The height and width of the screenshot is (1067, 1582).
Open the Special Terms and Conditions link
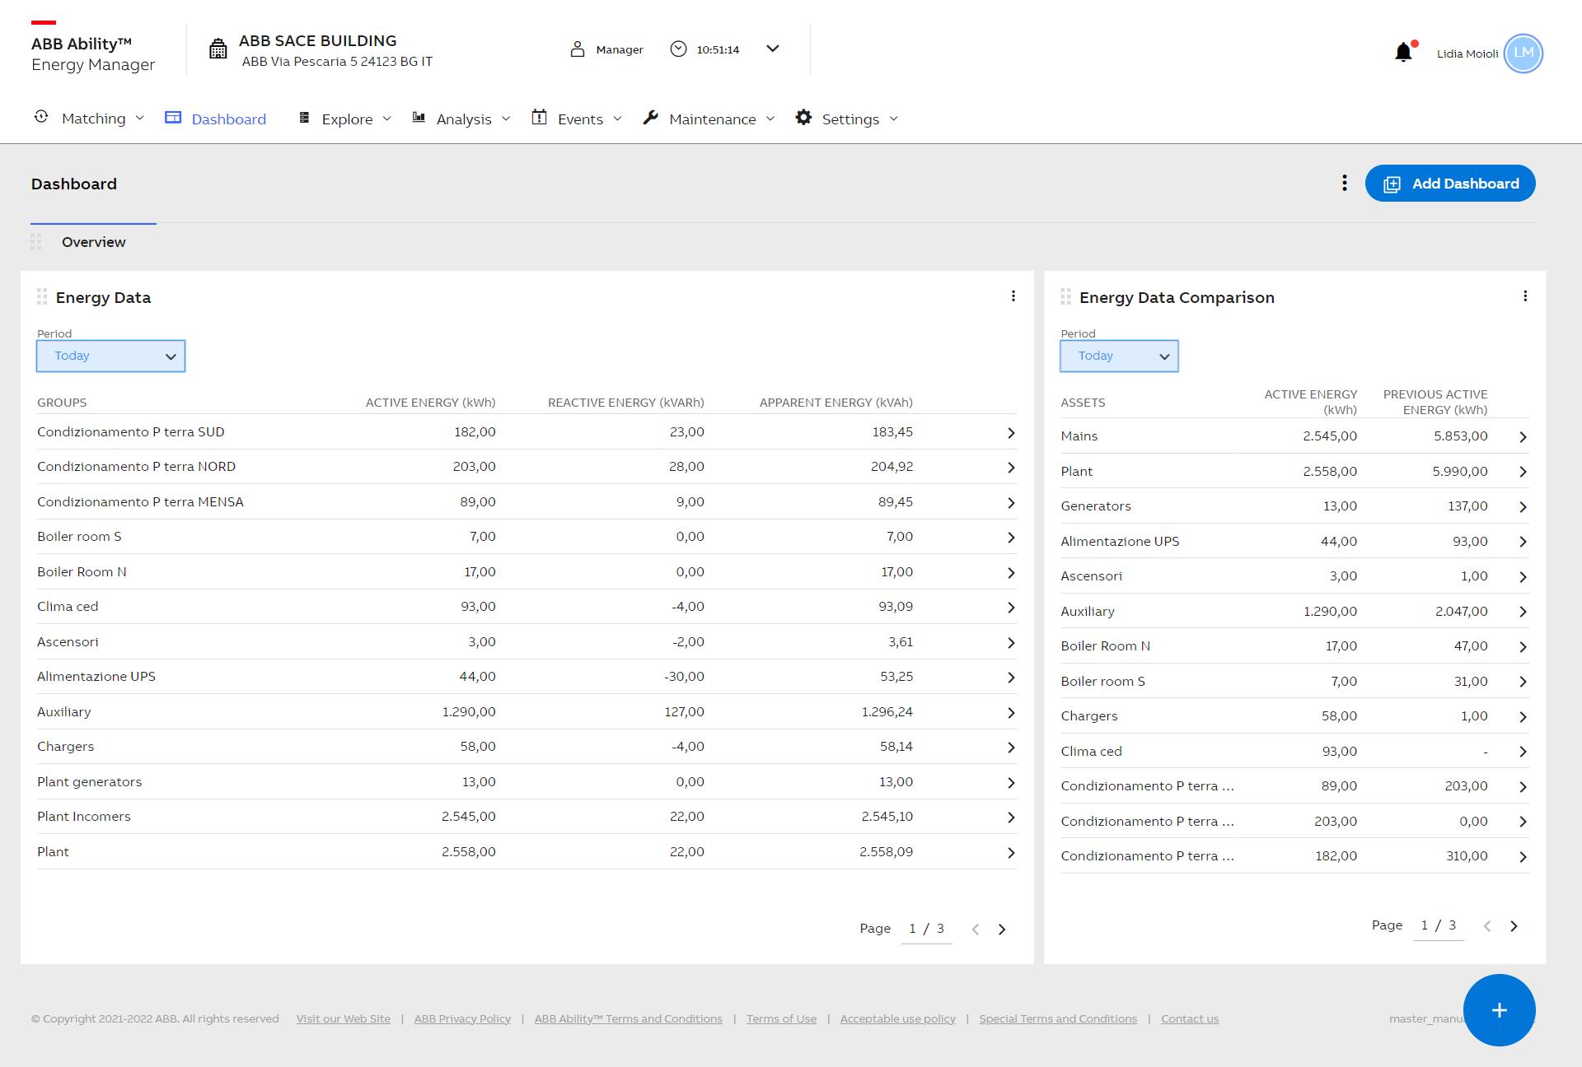pyautogui.click(x=1058, y=1018)
